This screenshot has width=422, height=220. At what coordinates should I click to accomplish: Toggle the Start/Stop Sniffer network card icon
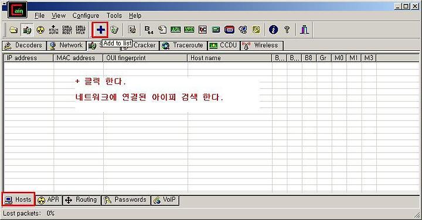27,30
